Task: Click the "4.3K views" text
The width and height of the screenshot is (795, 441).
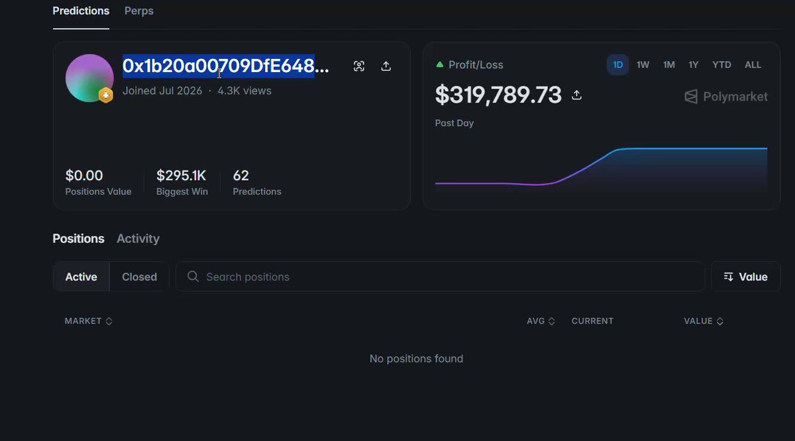Action: (244, 91)
